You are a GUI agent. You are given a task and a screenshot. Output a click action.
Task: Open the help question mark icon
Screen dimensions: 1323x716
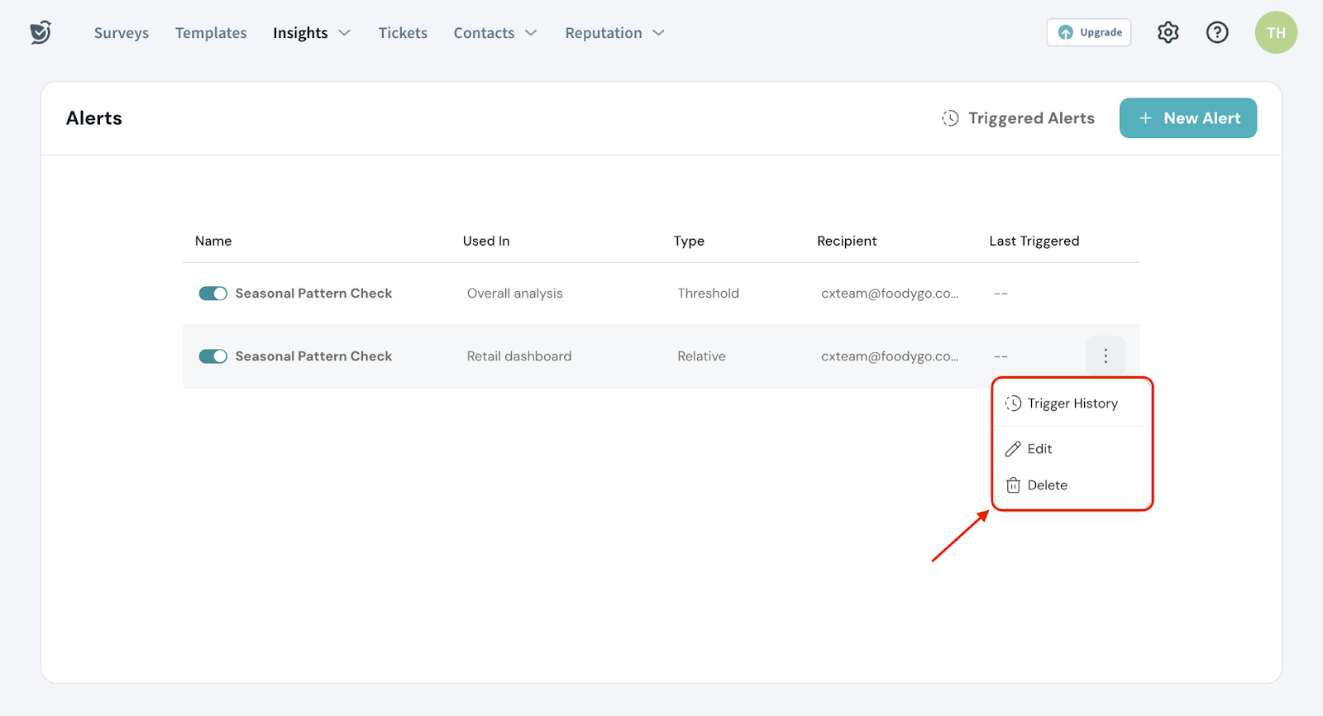[1216, 32]
